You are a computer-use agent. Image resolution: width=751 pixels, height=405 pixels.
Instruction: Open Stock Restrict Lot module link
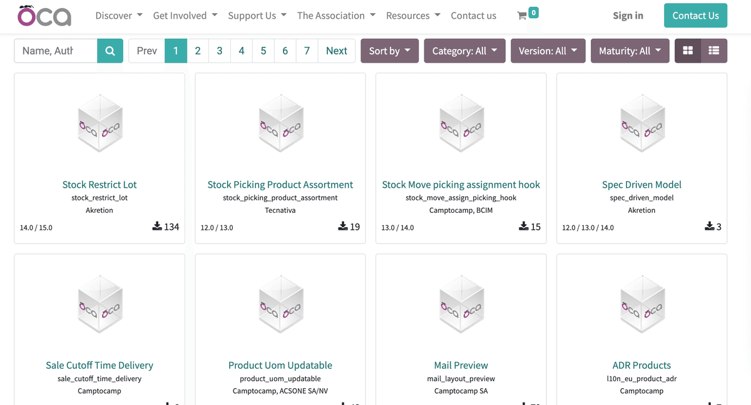click(x=100, y=185)
